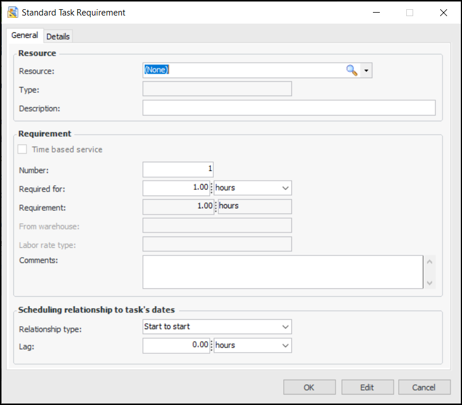Click the Resource Description text field
This screenshot has width=462, height=405.
288,108
